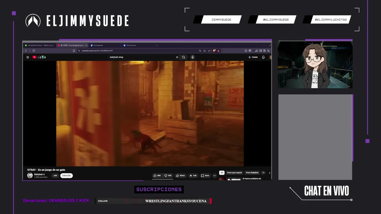
Task: Select the All filter chip
Action: [222, 173]
